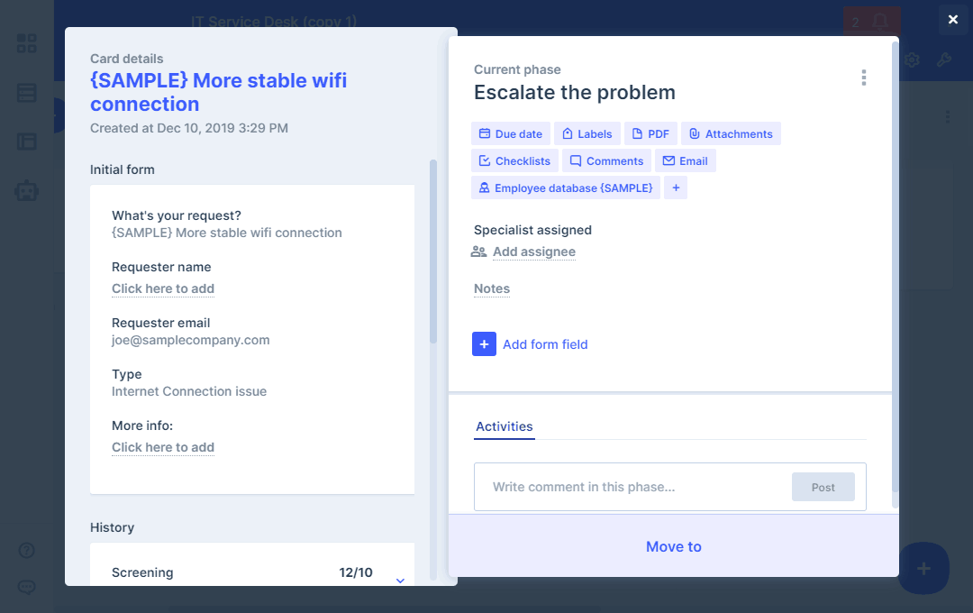Image resolution: width=973 pixels, height=613 pixels.
Task: Select the Activities tab
Action: pyautogui.click(x=505, y=427)
